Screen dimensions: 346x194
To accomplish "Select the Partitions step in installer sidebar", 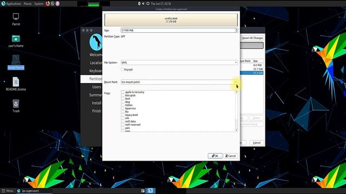I will [91, 79].
